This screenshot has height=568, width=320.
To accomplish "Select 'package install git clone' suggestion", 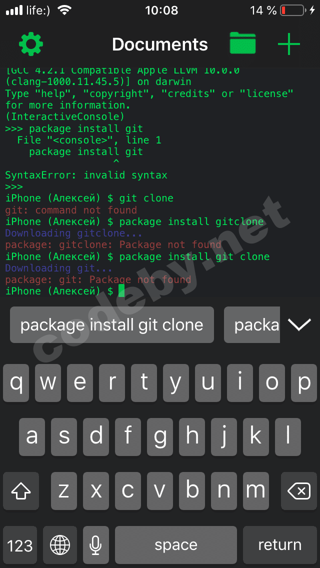I will [x=111, y=324].
